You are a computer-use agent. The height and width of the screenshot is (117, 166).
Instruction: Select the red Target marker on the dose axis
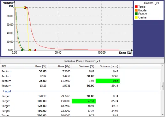[x=35, y=50]
